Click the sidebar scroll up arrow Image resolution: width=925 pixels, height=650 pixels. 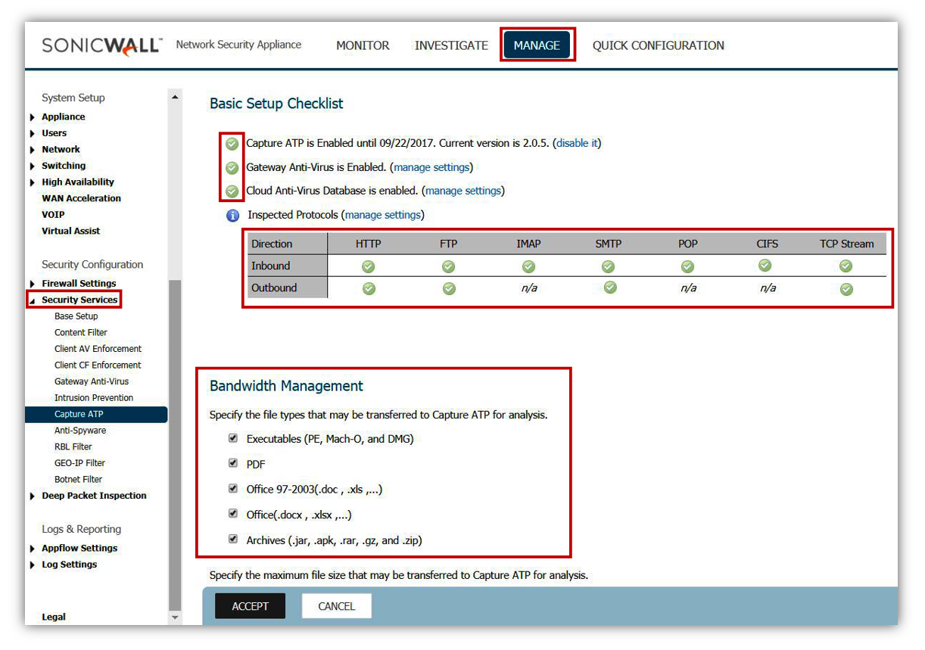pyautogui.click(x=176, y=97)
